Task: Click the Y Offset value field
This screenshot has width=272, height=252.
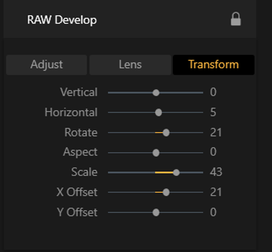Action: [214, 212]
